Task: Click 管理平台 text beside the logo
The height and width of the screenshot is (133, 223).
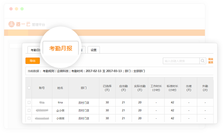Action: coord(39,25)
